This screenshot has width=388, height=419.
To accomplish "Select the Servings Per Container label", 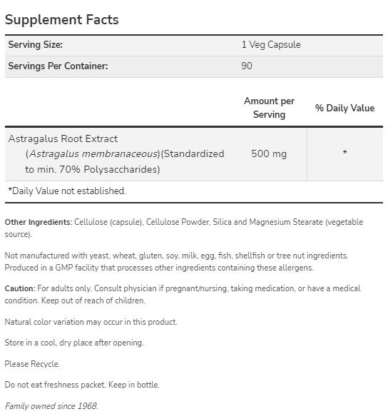I will pos(58,66).
